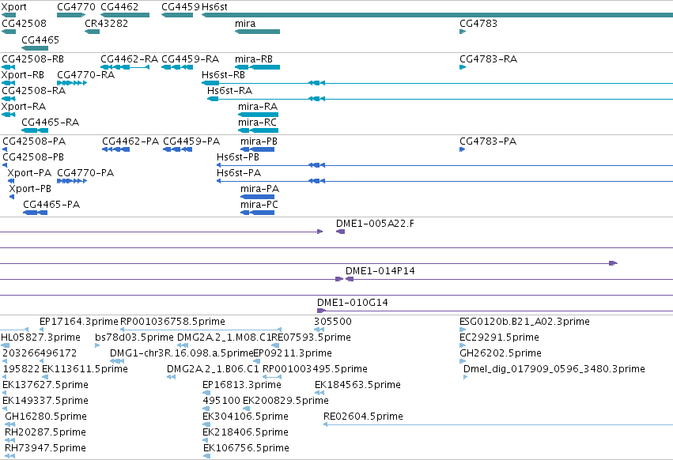Click the RE02604.5prime EST label
Screen dimensions: 673x460
[363, 417]
